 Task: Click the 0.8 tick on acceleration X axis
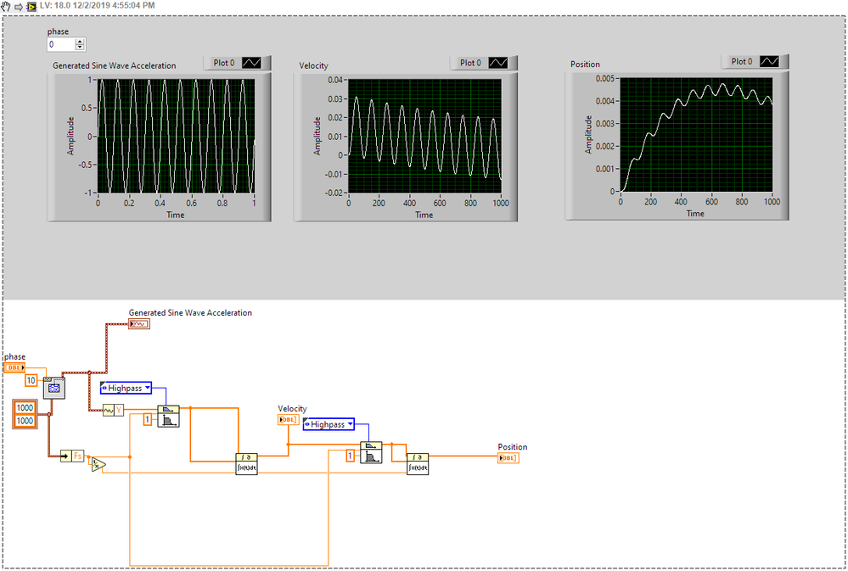click(222, 204)
